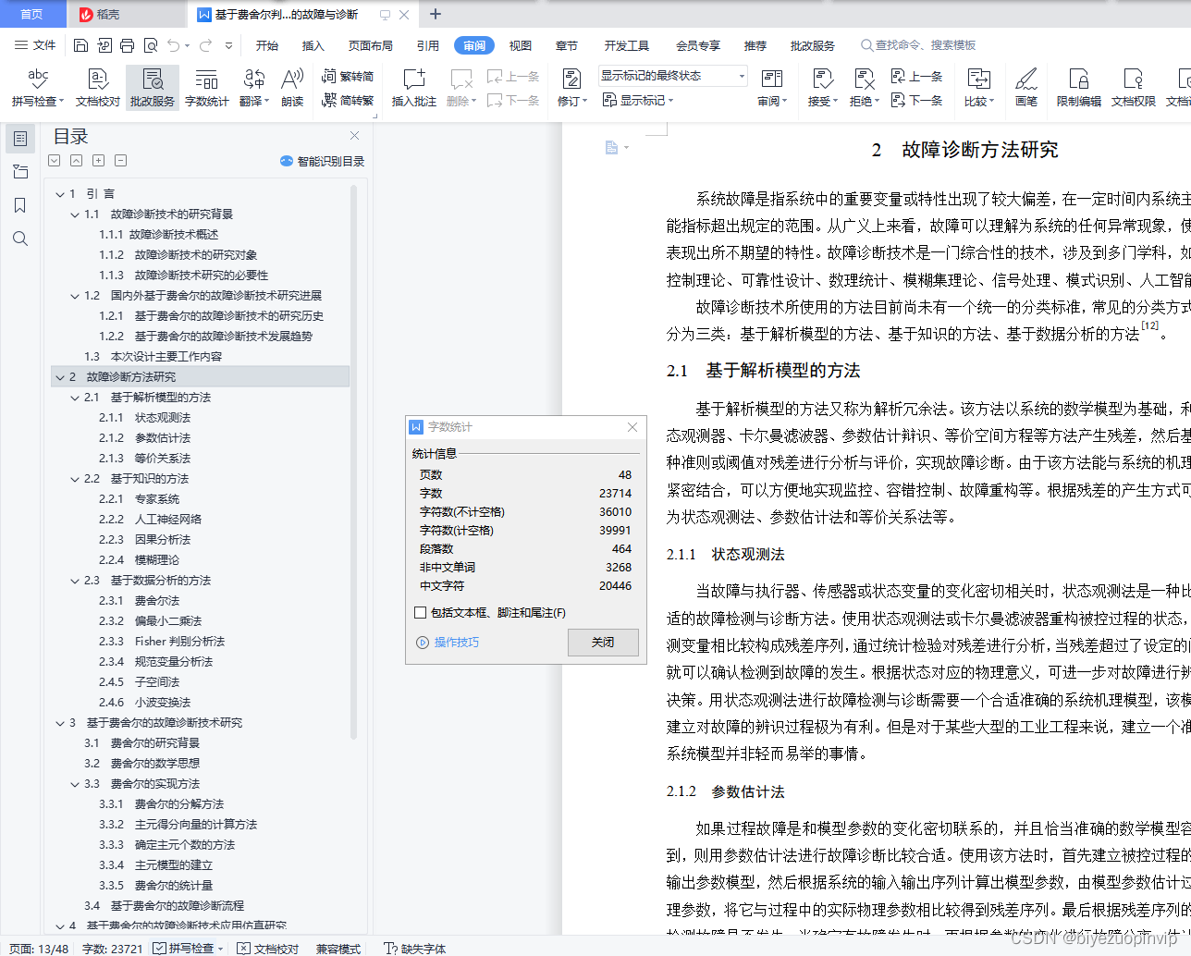The image size is (1191, 956).
Task: Collapse the 1.2 国内外基于费舍尔 tree node
Action: click(76, 296)
